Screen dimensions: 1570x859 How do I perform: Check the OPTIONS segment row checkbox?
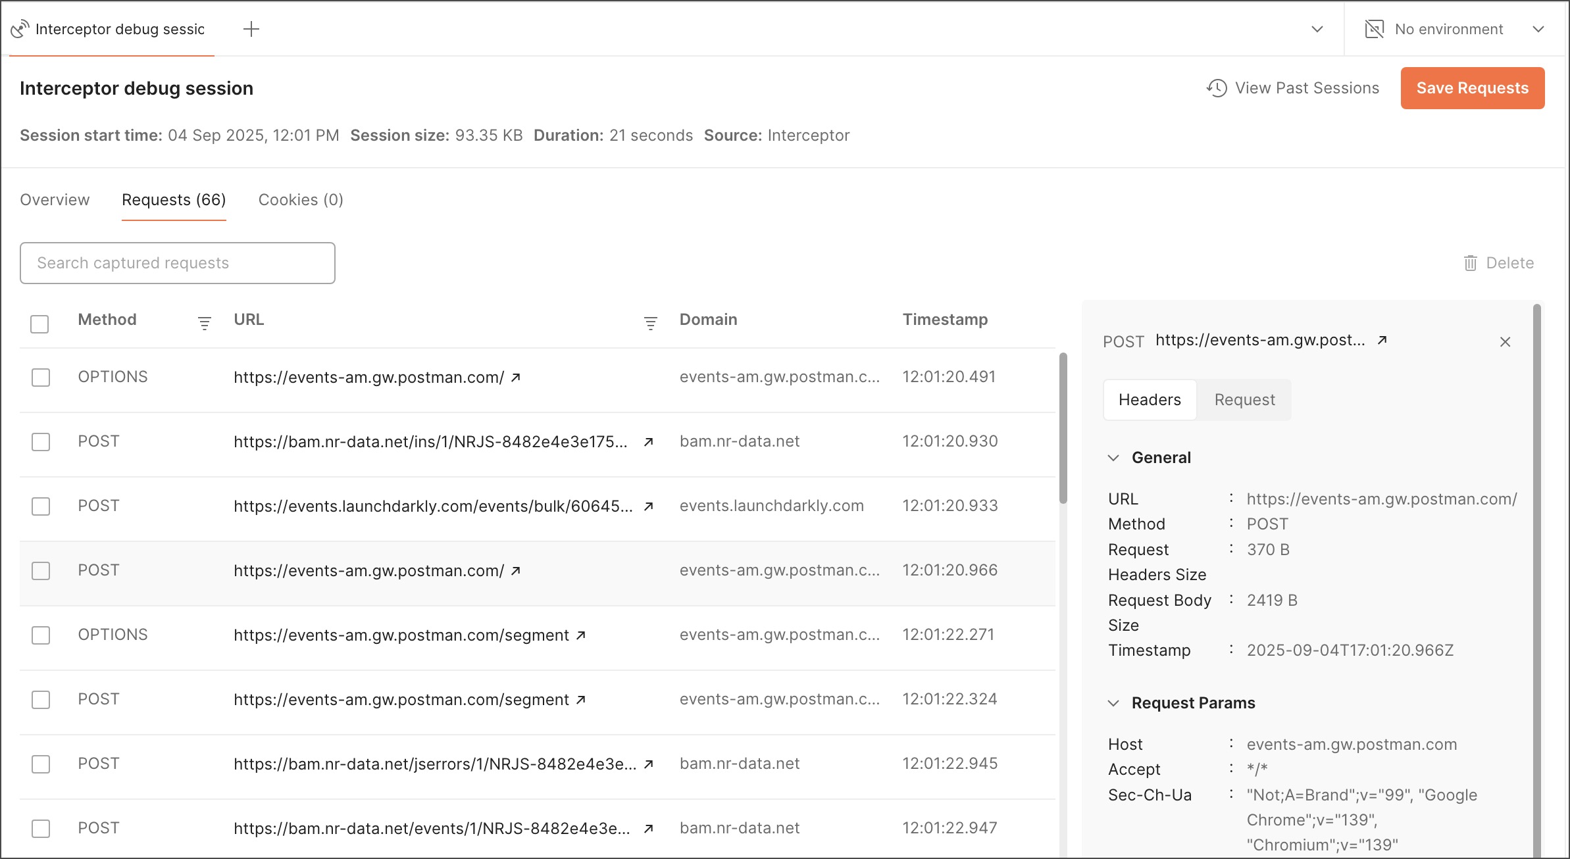(x=41, y=635)
